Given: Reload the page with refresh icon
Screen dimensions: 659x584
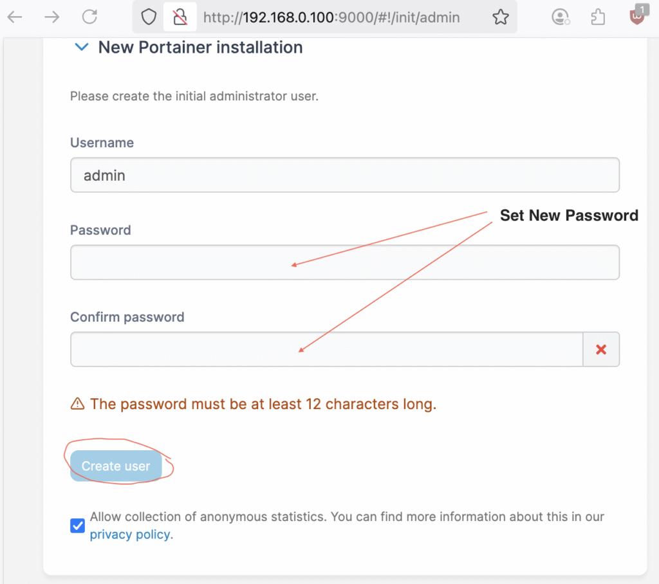Looking at the screenshot, I should point(89,17).
